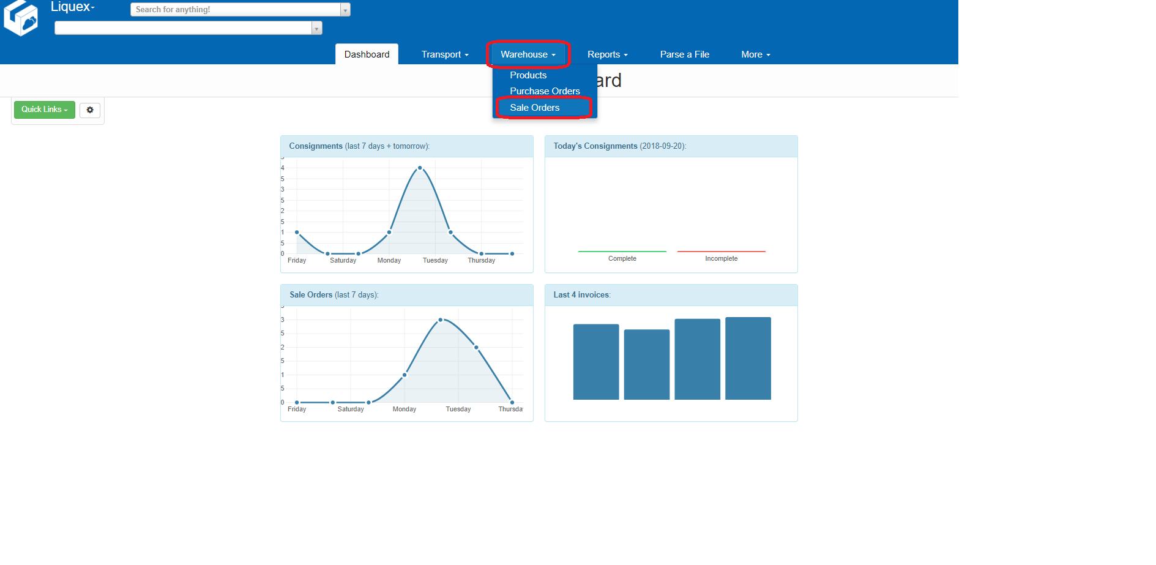Click the Liquex brand name dropdown
This screenshot has height=565, width=1156.
point(73,7)
